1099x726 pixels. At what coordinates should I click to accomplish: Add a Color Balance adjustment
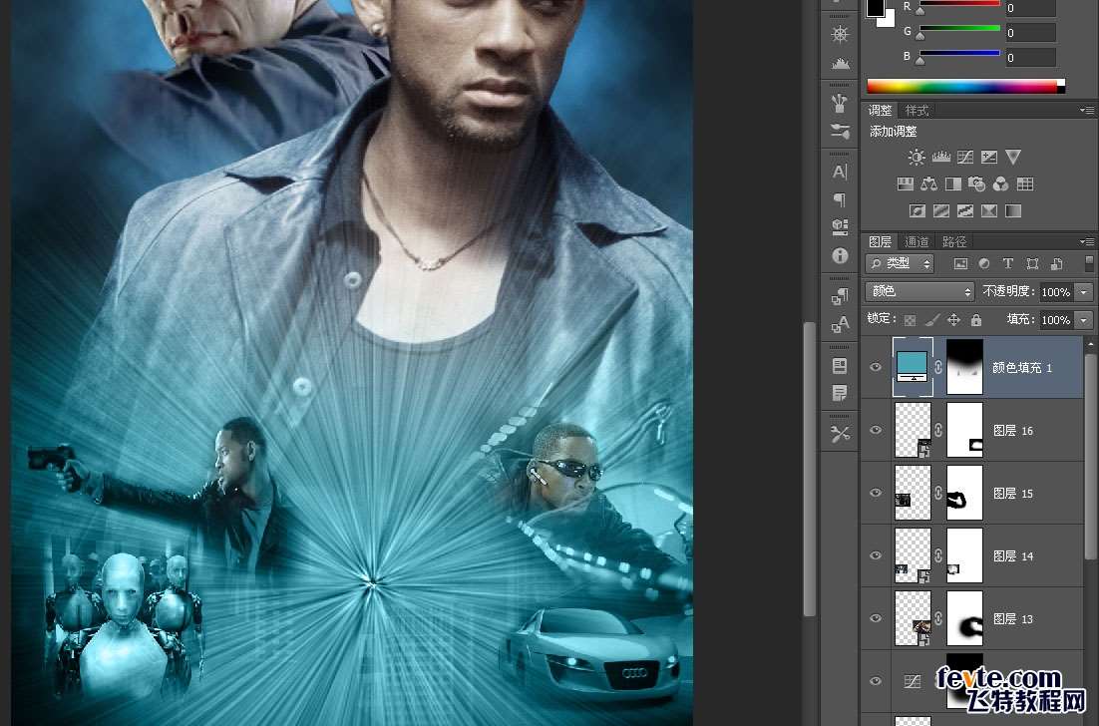click(928, 184)
